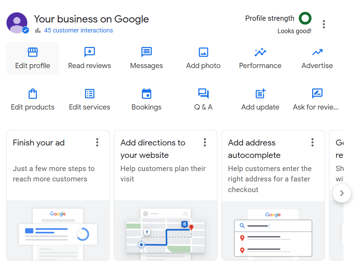Show next cards with right chevron

point(341,193)
